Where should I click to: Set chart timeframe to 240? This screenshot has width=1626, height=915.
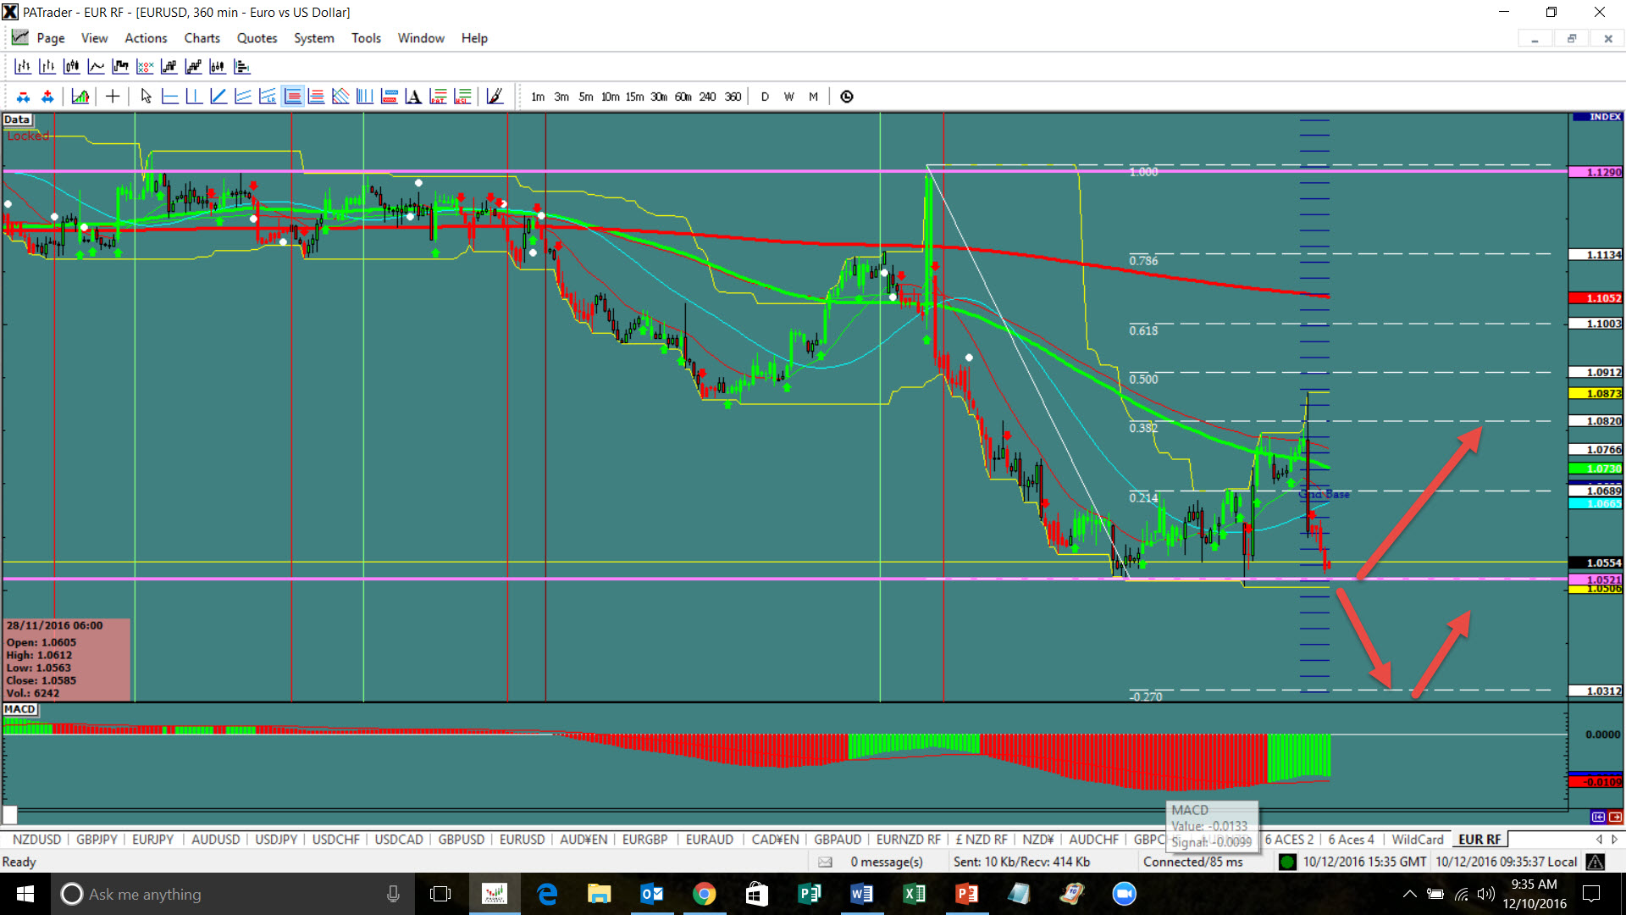(708, 97)
